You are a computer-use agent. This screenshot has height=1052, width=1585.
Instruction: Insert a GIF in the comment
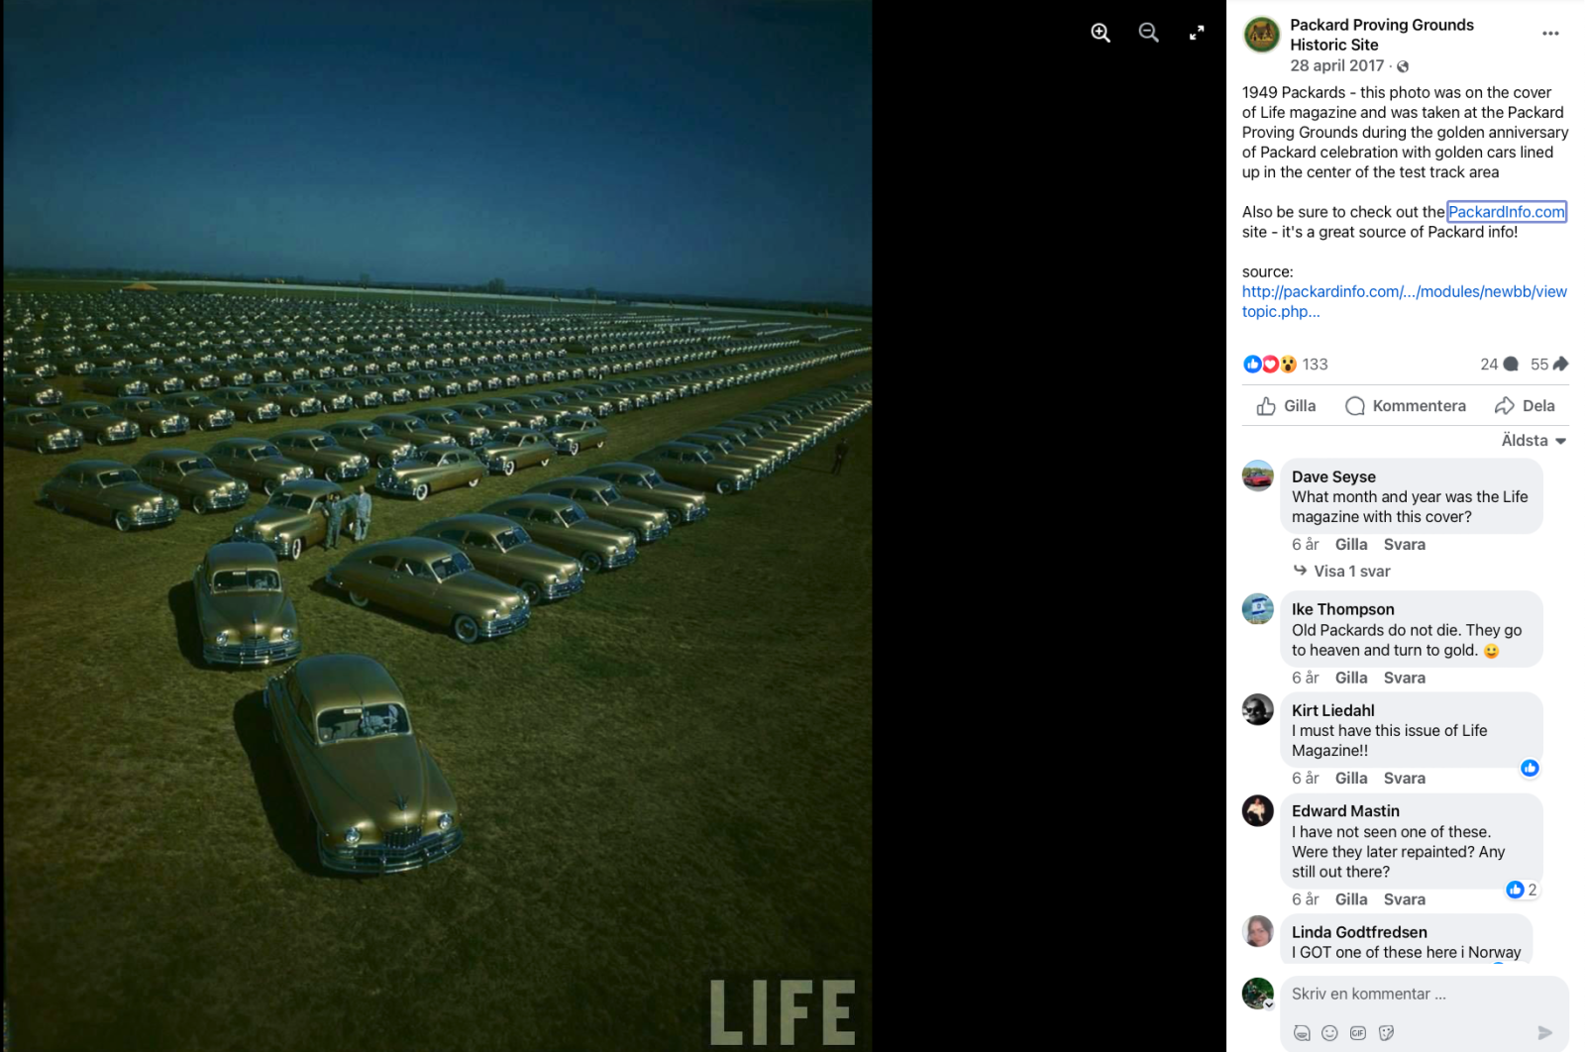pyautogui.click(x=1358, y=1032)
